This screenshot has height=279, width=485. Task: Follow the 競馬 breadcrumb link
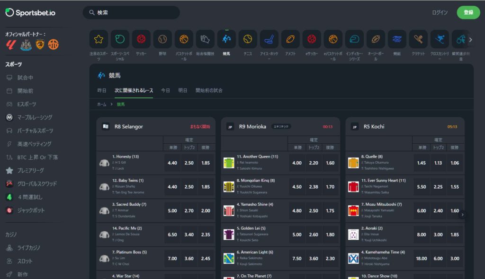click(x=121, y=105)
